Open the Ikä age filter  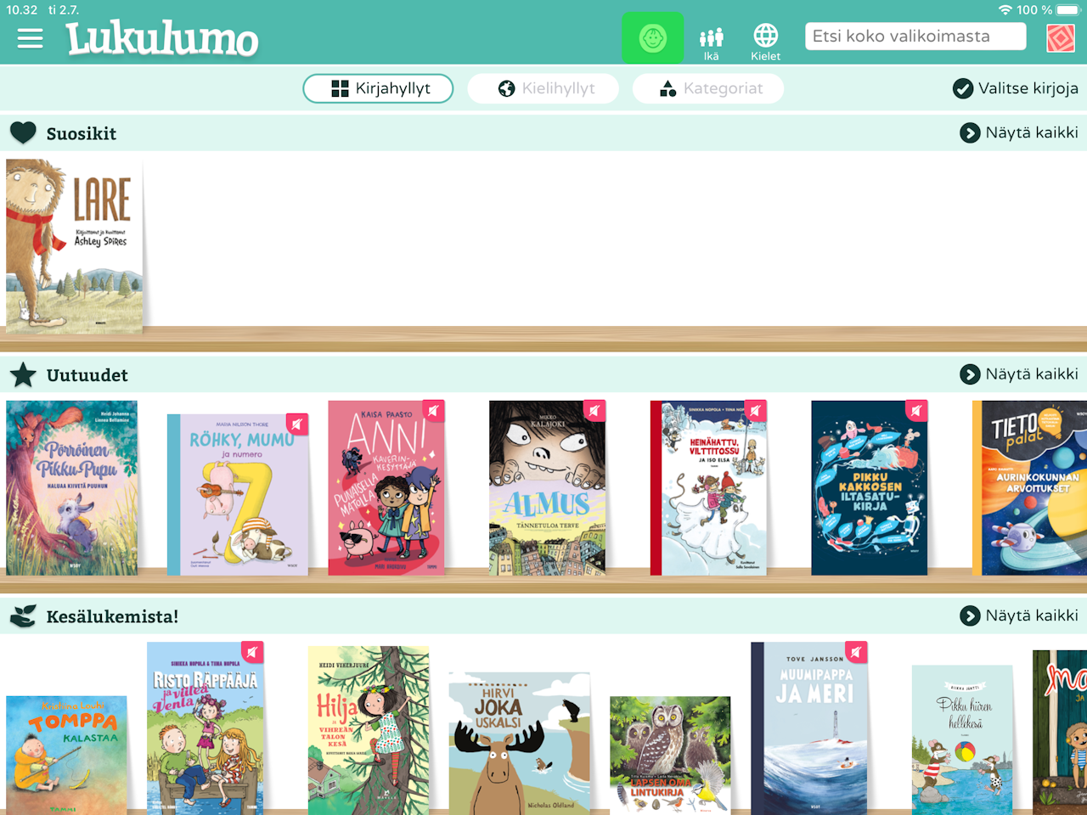tap(712, 42)
